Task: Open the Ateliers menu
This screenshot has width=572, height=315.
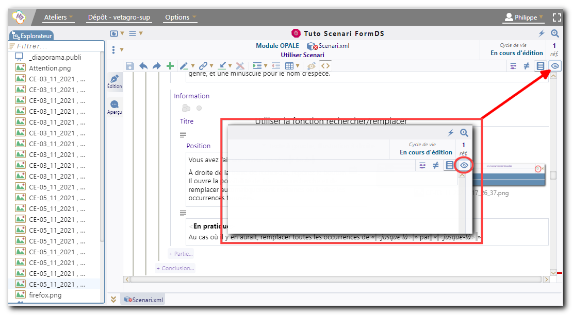Action: (x=58, y=17)
